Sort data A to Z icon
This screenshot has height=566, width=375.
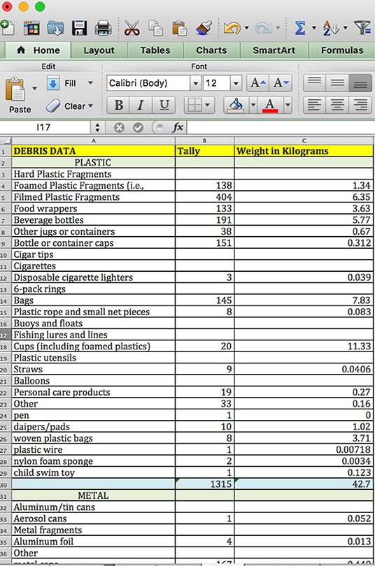pyautogui.click(x=330, y=28)
